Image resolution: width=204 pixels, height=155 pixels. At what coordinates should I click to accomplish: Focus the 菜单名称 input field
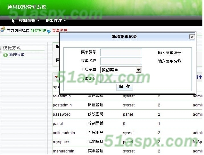(121, 61)
